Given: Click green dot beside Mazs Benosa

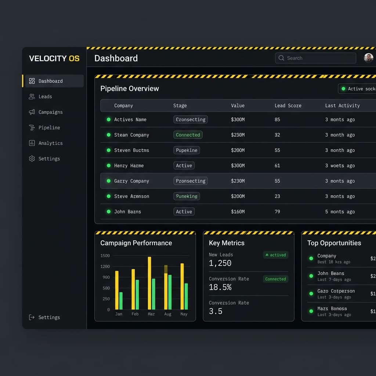Looking at the screenshot, I should (311, 311).
